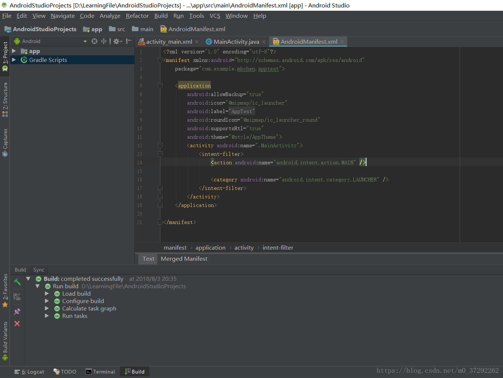This screenshot has width=503, height=378.
Task: Click the collapse all icon in Project panel
Action: (x=104, y=41)
